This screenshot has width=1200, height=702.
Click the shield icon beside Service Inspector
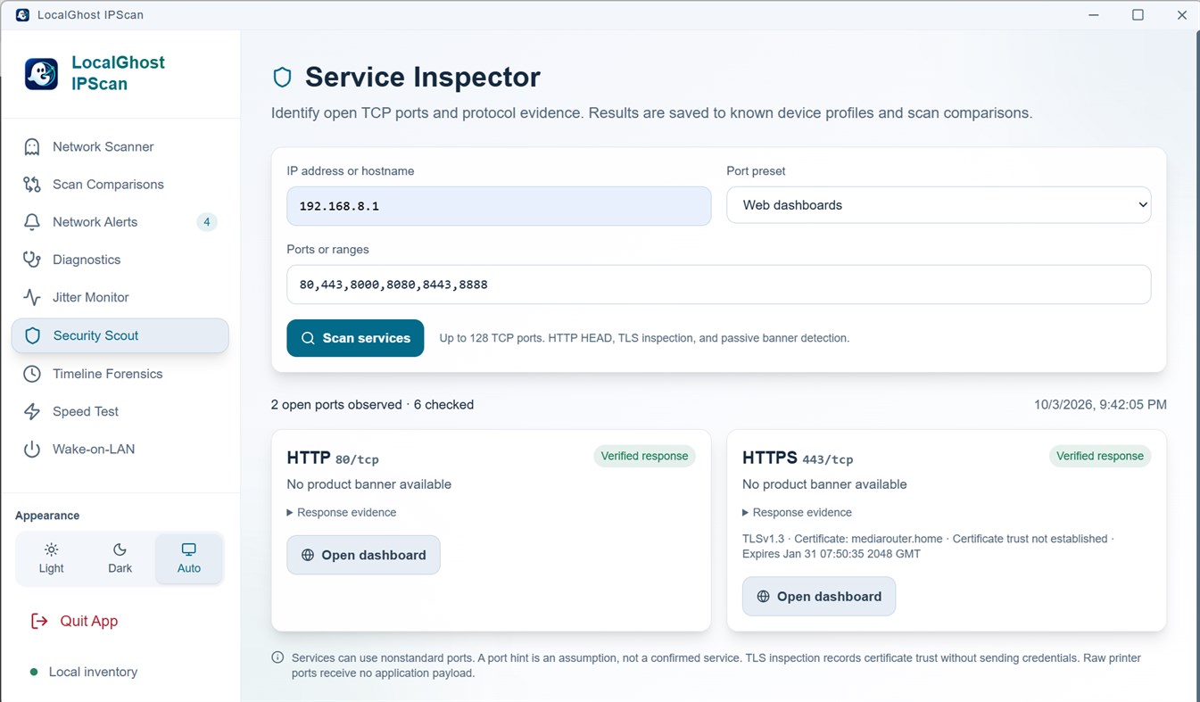tap(283, 78)
